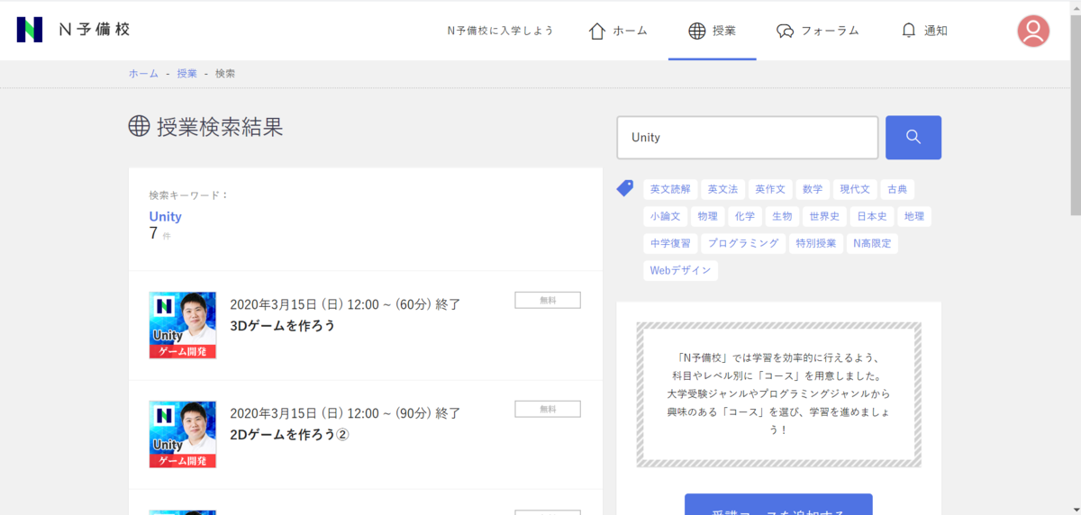Select the 世界史 tag

824,216
